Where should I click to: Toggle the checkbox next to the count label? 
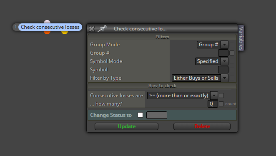pos(221,104)
